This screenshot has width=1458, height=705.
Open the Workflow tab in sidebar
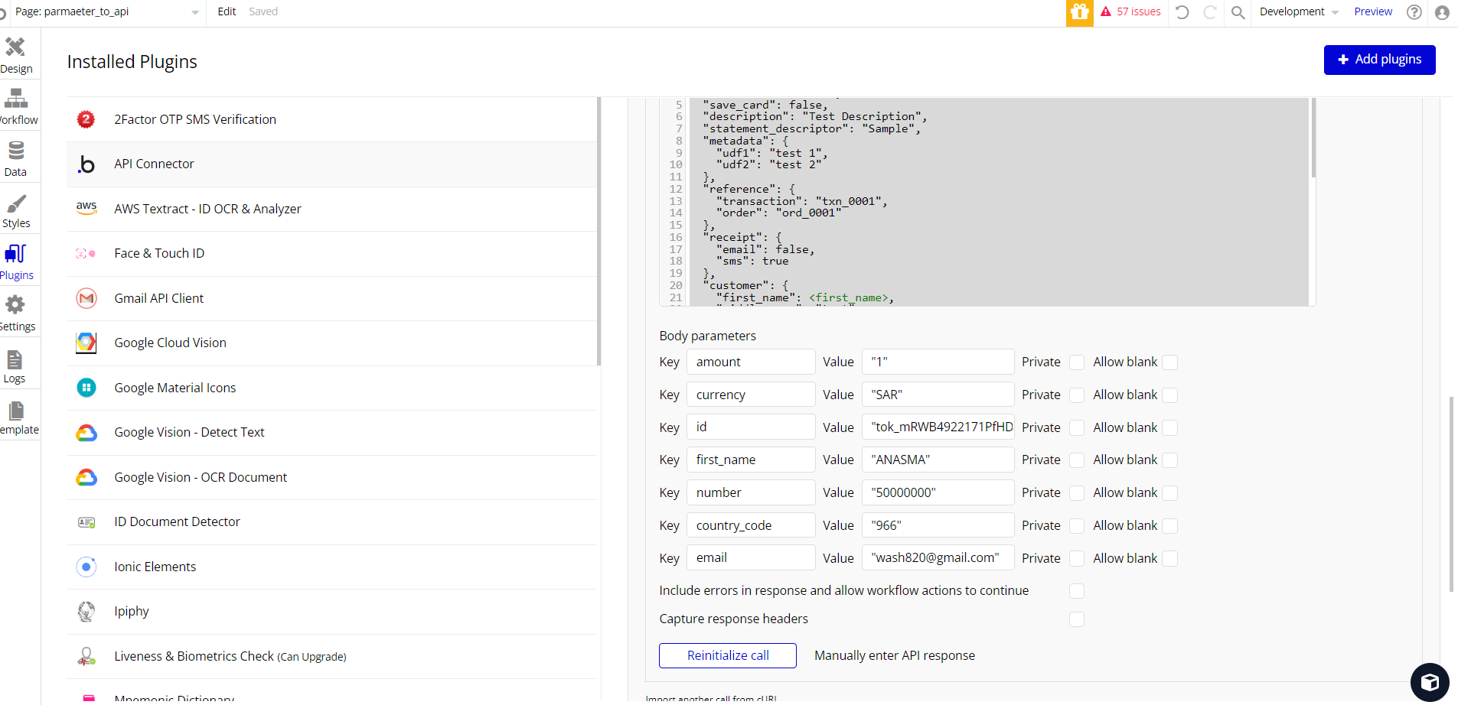pyautogui.click(x=16, y=106)
